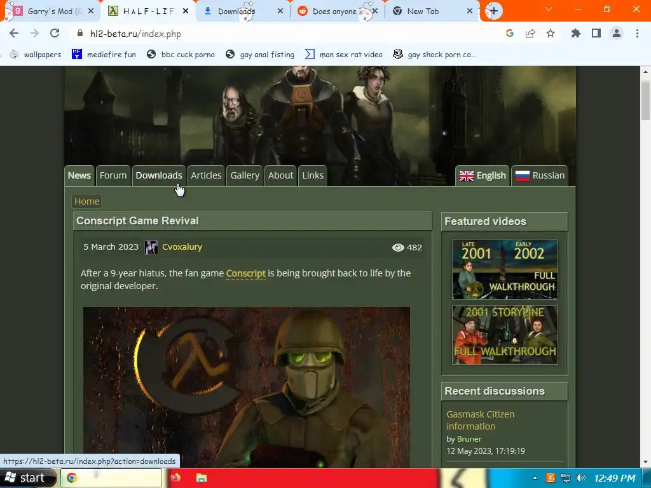
Task: Go back using the browser back arrow
Action: (14, 33)
